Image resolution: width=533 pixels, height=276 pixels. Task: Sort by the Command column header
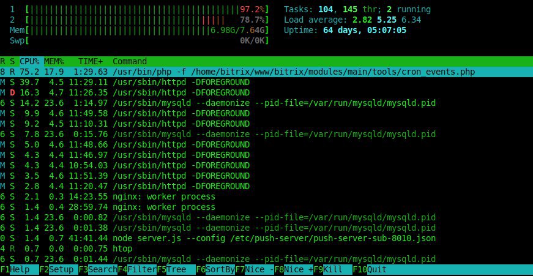coord(130,62)
